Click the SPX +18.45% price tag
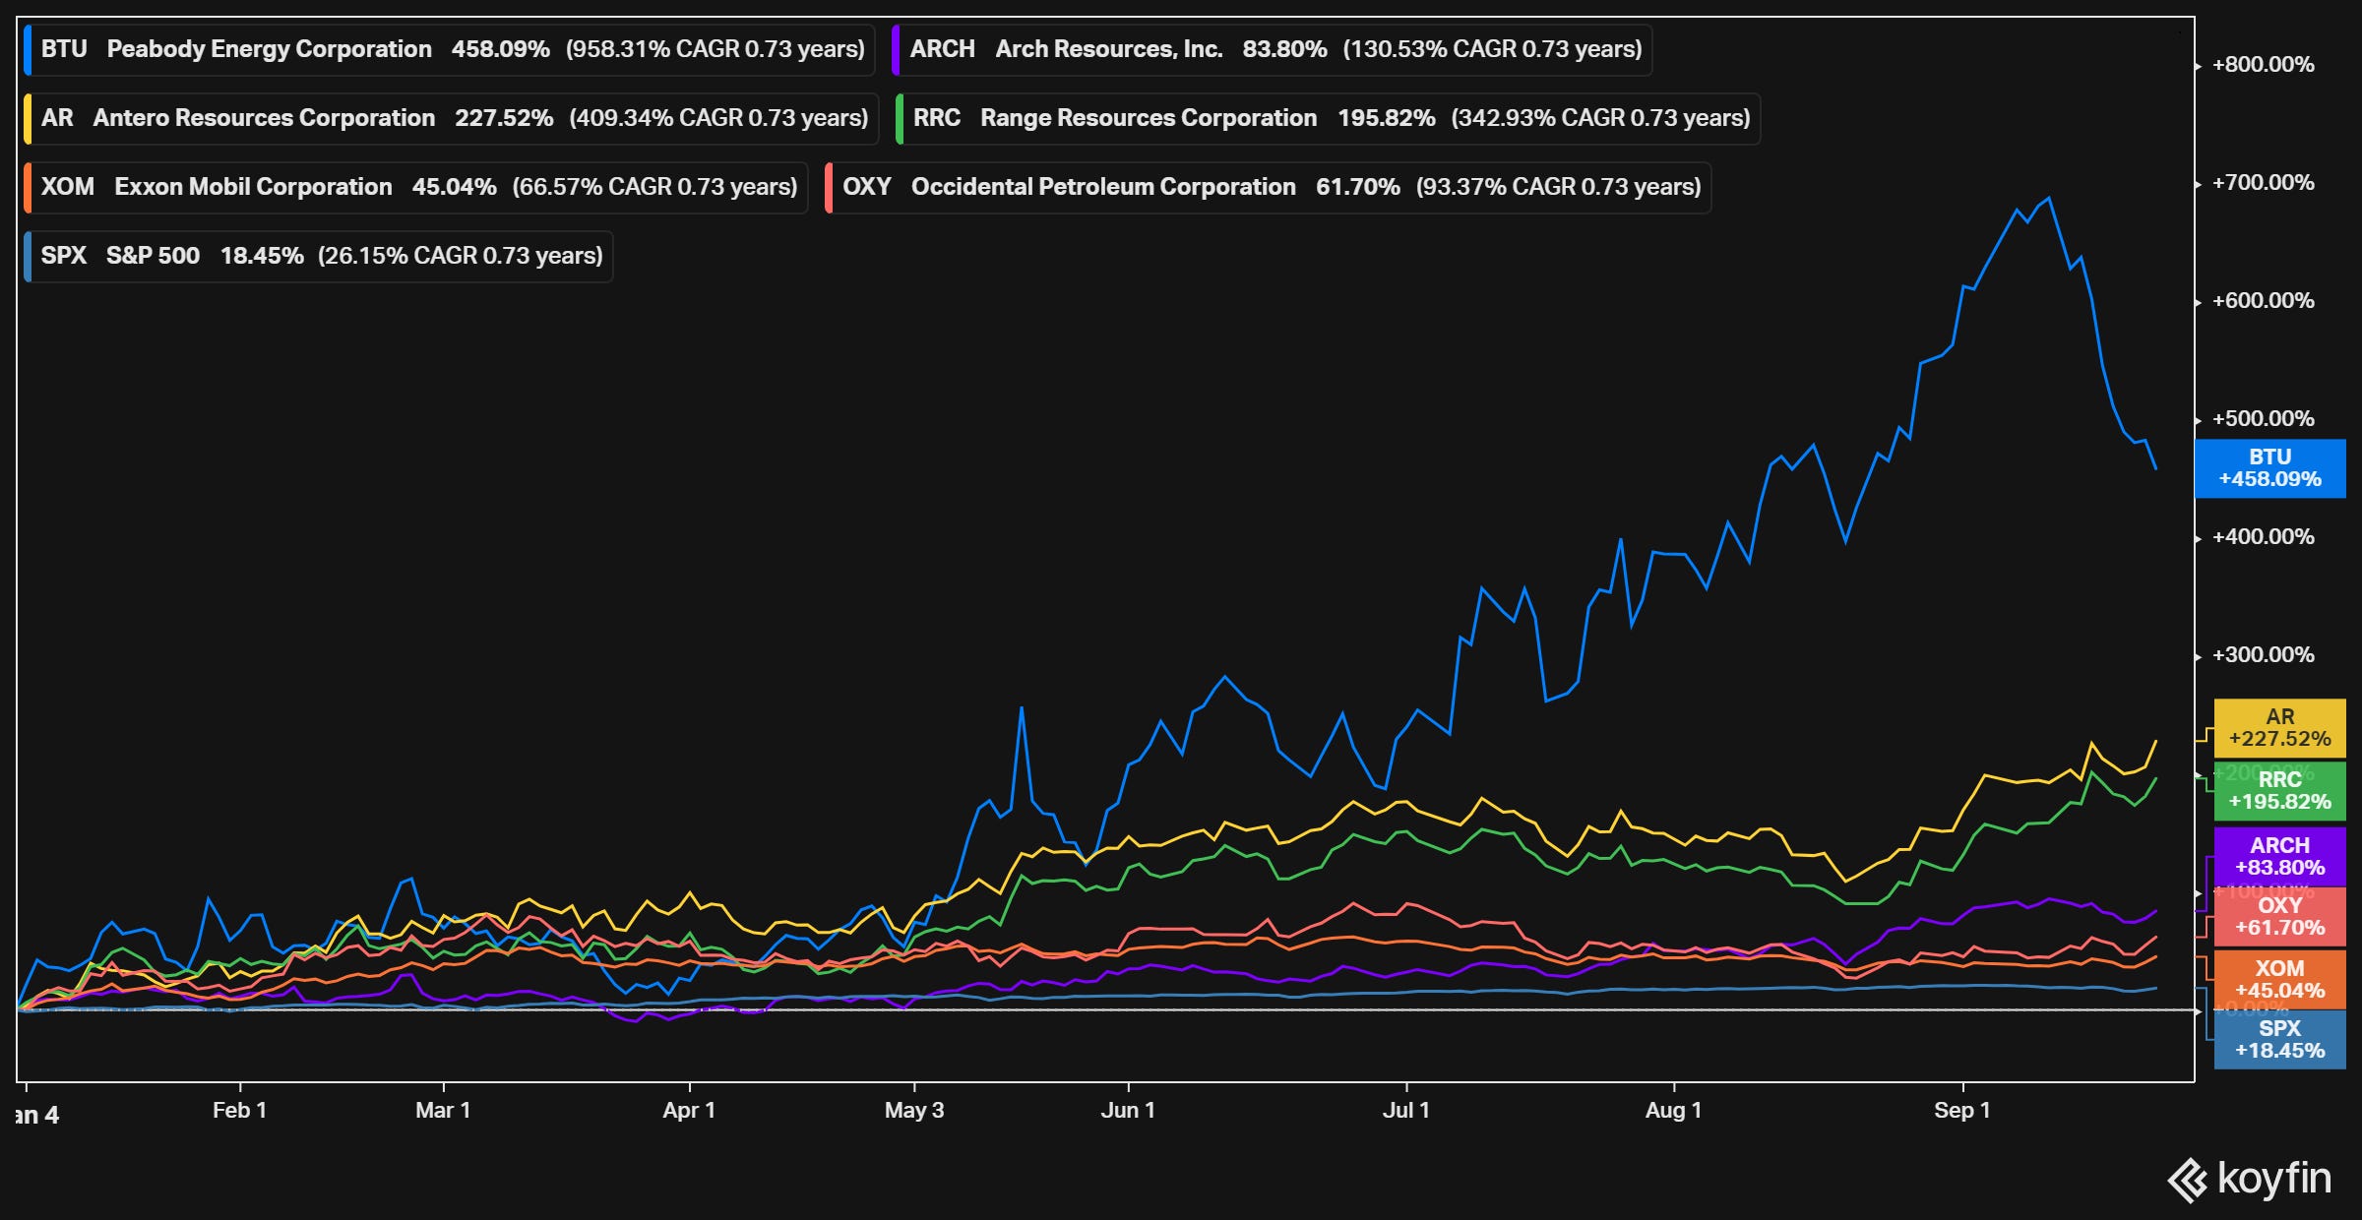Viewport: 2362px width, 1220px height. point(2280,1040)
